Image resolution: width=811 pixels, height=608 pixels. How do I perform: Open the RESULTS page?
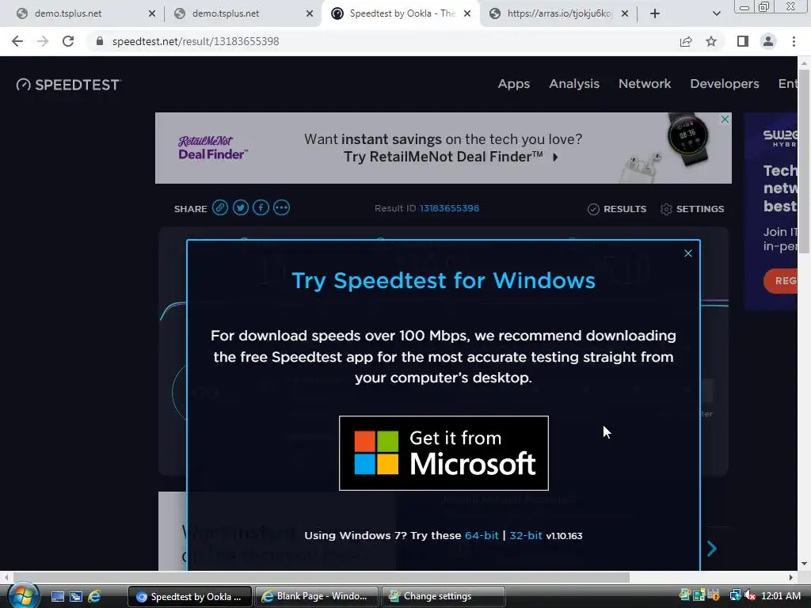click(x=617, y=209)
